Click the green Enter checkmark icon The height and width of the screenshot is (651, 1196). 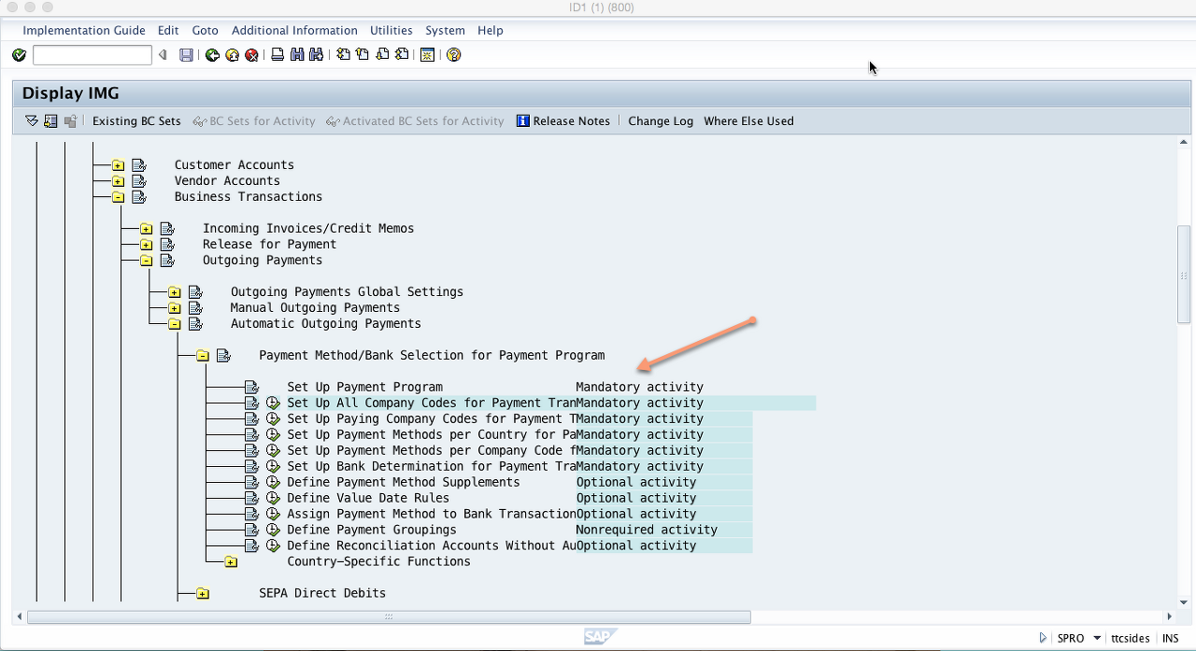pyautogui.click(x=19, y=55)
